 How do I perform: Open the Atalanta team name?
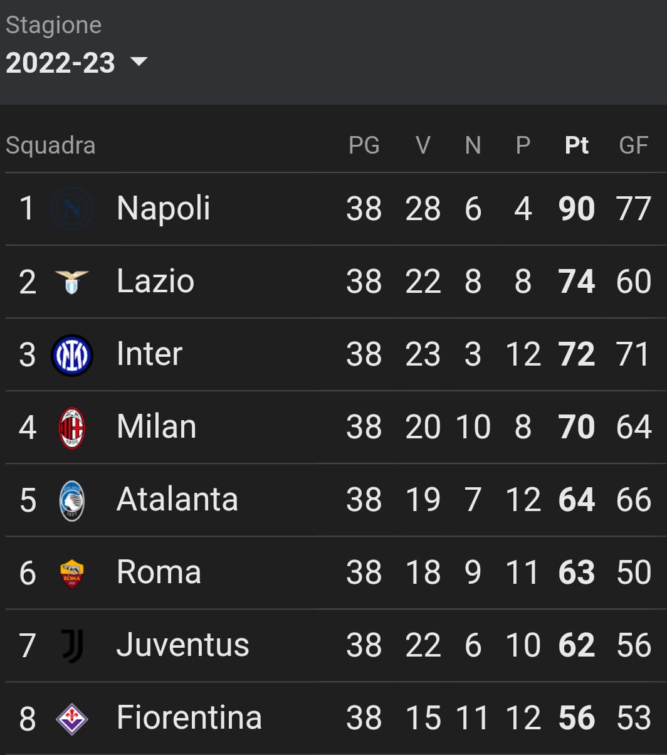point(177,500)
